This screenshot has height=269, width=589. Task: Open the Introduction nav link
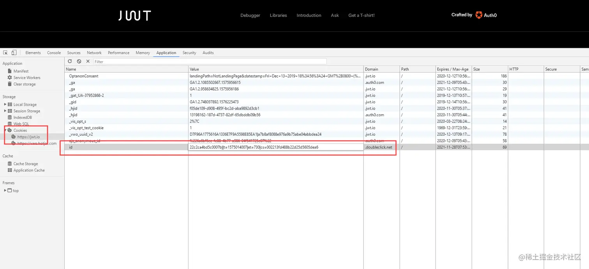pos(309,16)
